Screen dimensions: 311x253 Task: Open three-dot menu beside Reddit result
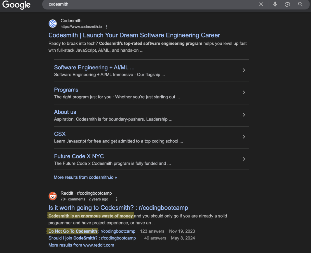click(x=116, y=199)
